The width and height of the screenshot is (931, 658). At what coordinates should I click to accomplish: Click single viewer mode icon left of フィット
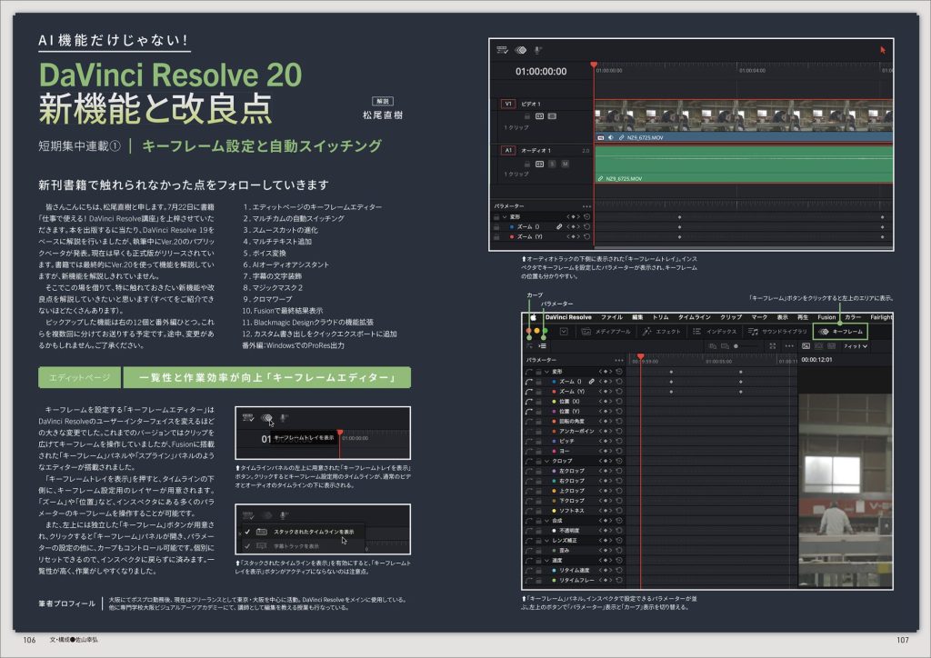point(806,346)
